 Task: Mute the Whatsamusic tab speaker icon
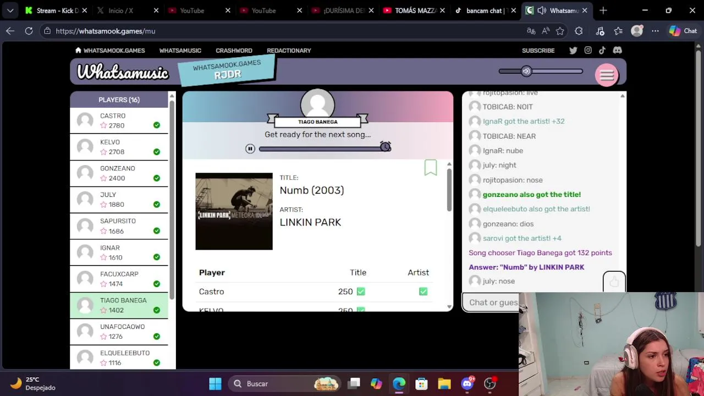(542, 10)
